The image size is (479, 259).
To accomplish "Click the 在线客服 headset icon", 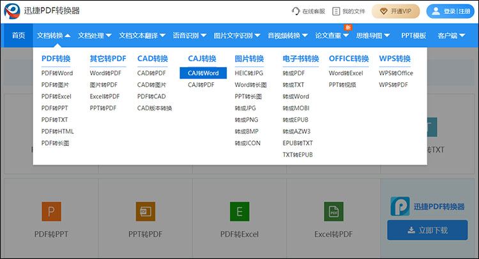I will point(296,11).
